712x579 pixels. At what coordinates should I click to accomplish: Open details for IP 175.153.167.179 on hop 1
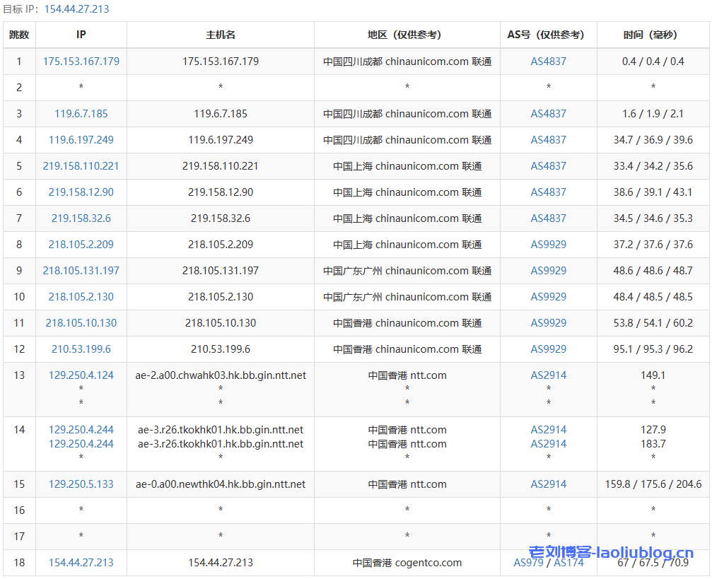coord(81,62)
